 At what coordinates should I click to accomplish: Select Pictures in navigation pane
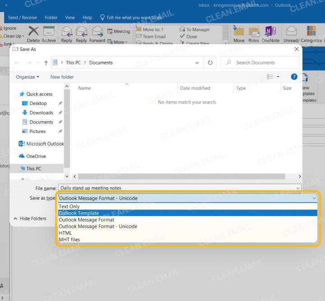(x=34, y=132)
